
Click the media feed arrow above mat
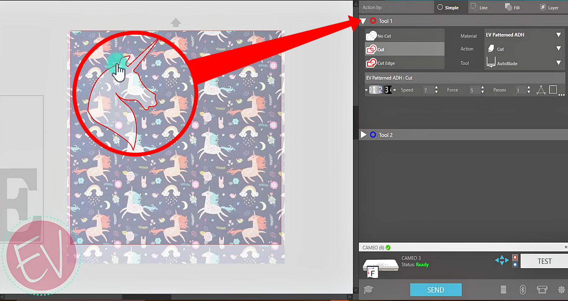tap(175, 23)
